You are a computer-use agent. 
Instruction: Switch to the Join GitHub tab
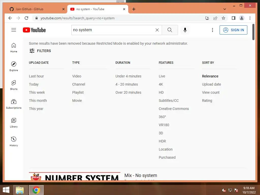[35, 9]
